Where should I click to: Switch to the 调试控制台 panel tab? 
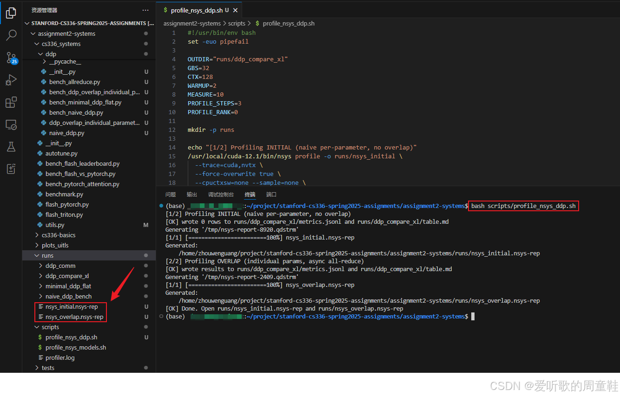pos(221,195)
